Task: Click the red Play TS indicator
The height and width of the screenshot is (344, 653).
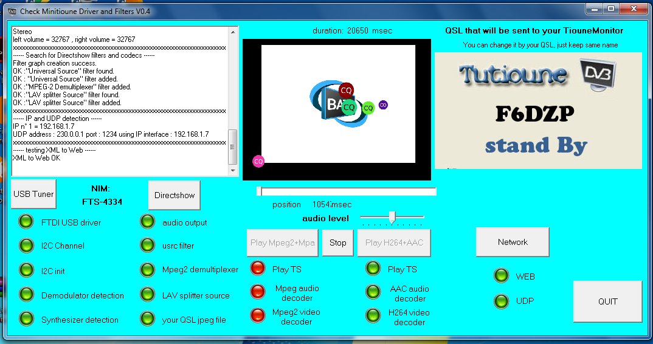Action: pos(258,268)
